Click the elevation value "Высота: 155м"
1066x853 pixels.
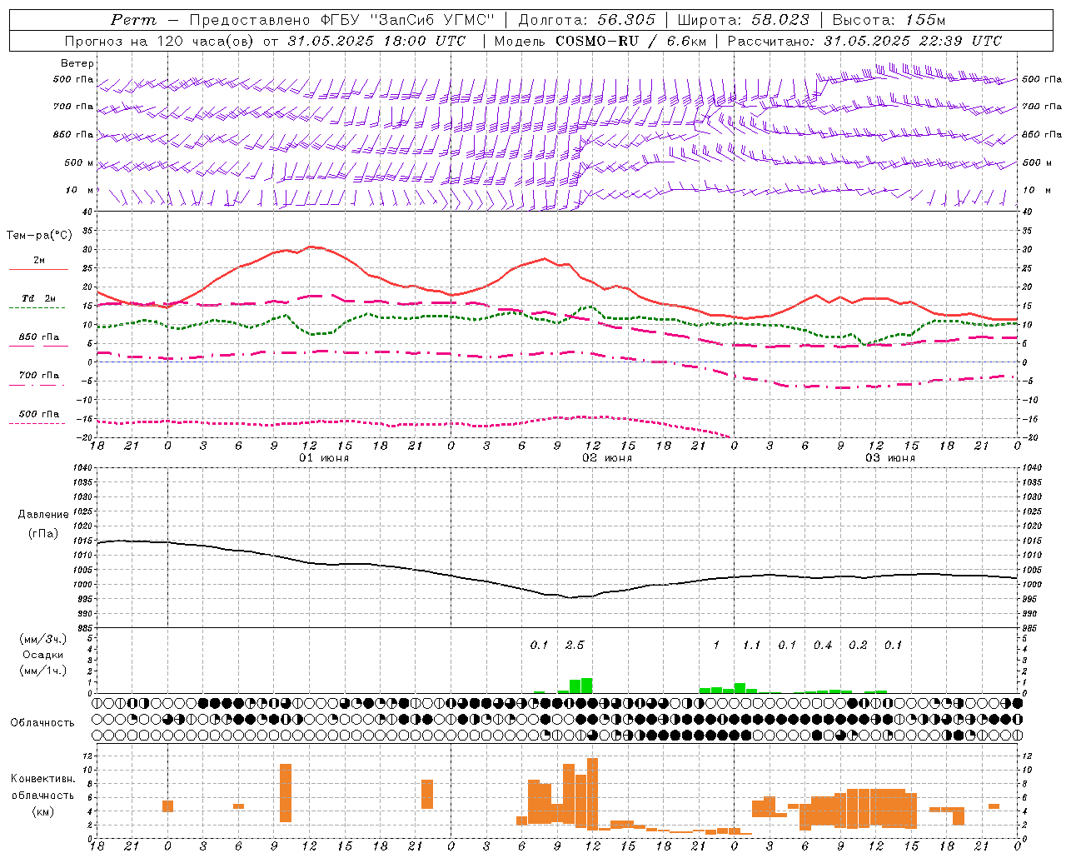pyautogui.click(x=889, y=20)
